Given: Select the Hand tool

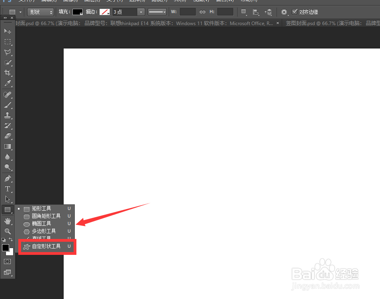Looking at the screenshot, I should (8, 221).
